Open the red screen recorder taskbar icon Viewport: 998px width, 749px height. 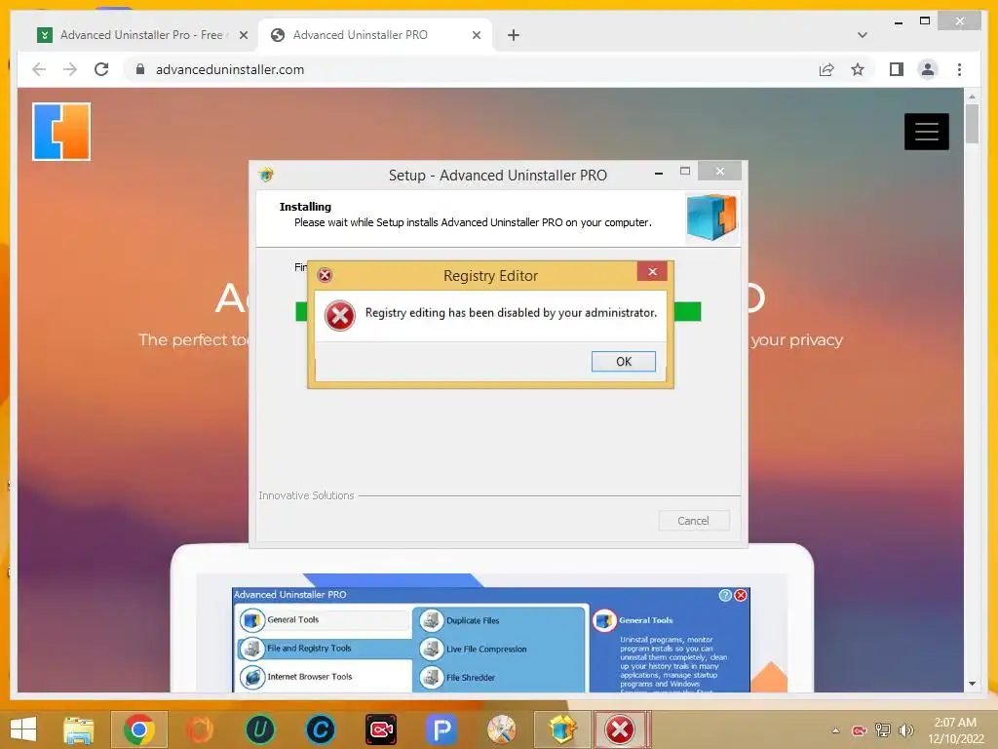click(381, 729)
